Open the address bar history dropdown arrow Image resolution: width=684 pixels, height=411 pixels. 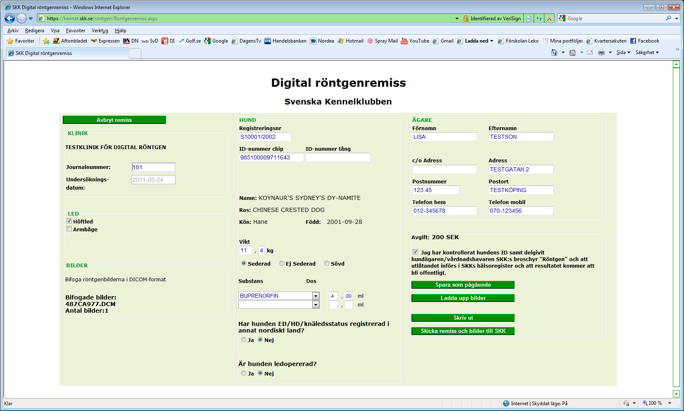click(457, 19)
